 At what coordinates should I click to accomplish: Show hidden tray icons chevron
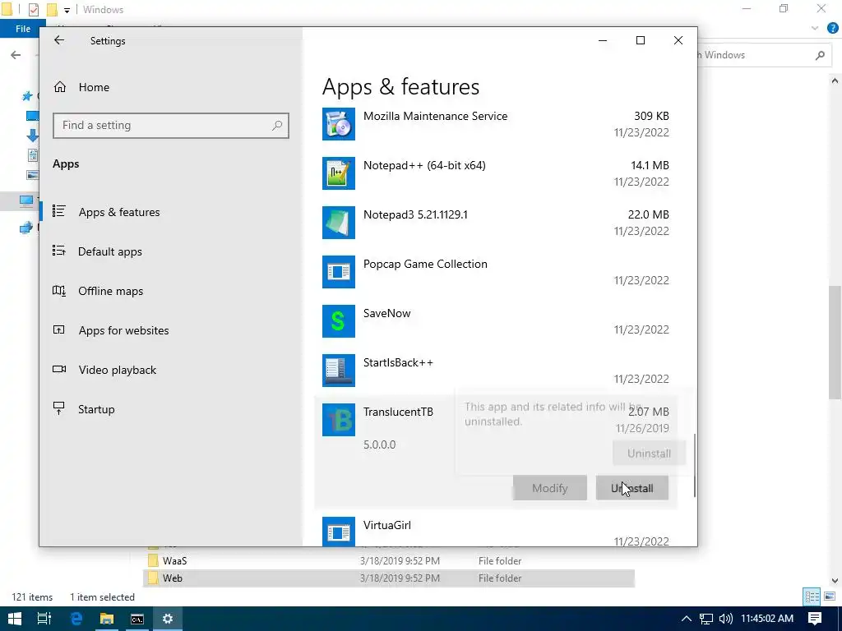coord(687,619)
